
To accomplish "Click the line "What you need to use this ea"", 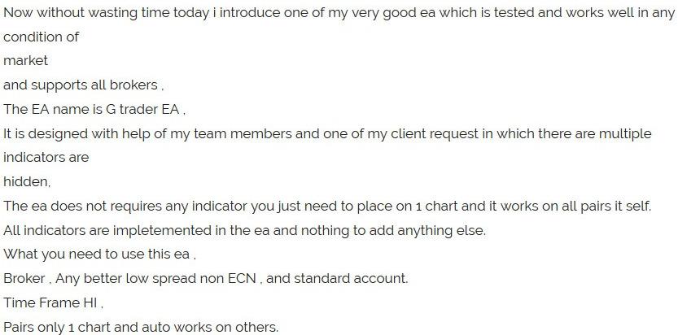I will pyautogui.click(x=99, y=255).
